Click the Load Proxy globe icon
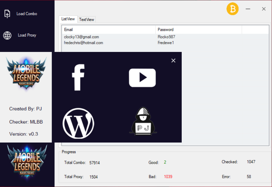 point(7,35)
